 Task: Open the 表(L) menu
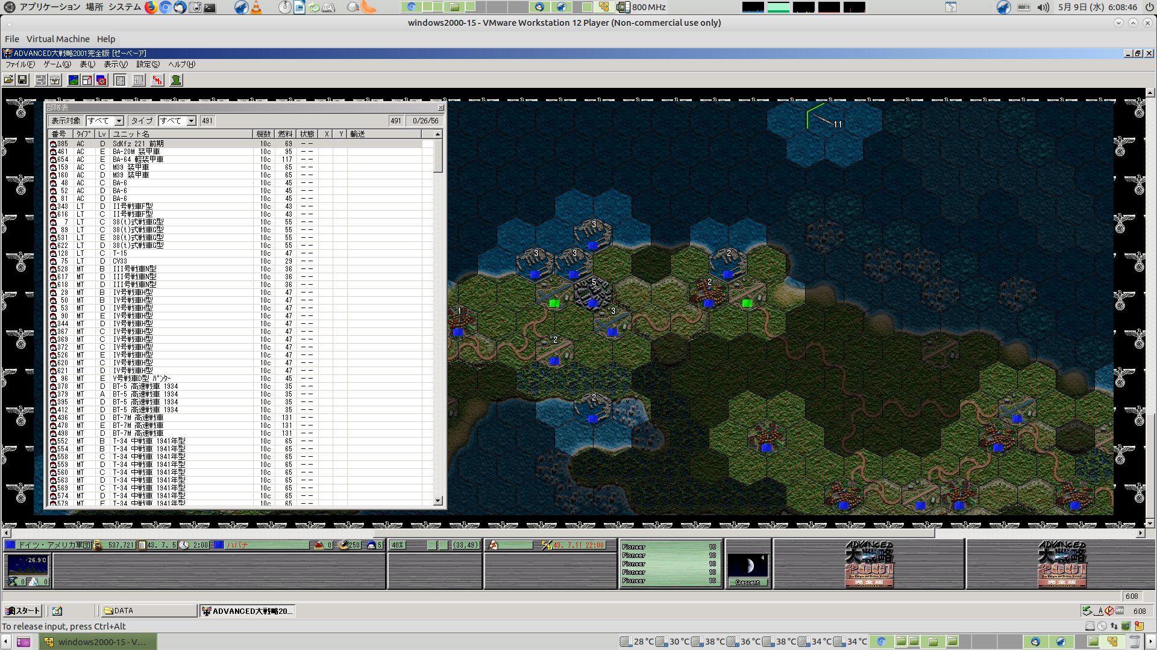87,64
